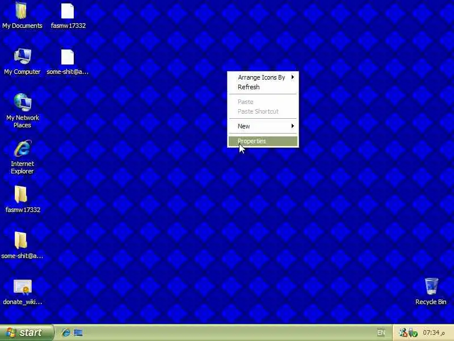This screenshot has width=454, height=341.
Task: Click the arrow beside Arrange Icons By
Action: click(293, 77)
